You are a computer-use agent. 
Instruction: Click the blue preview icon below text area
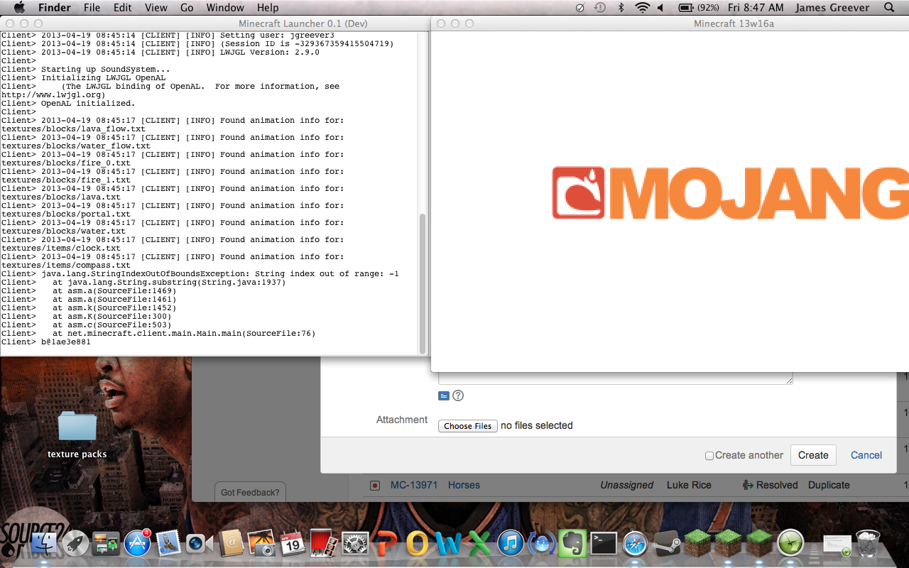click(444, 395)
